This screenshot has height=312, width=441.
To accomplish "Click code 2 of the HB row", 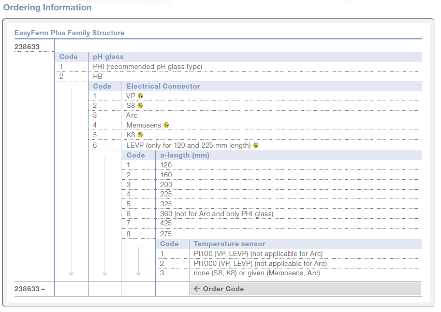I will tap(61, 76).
